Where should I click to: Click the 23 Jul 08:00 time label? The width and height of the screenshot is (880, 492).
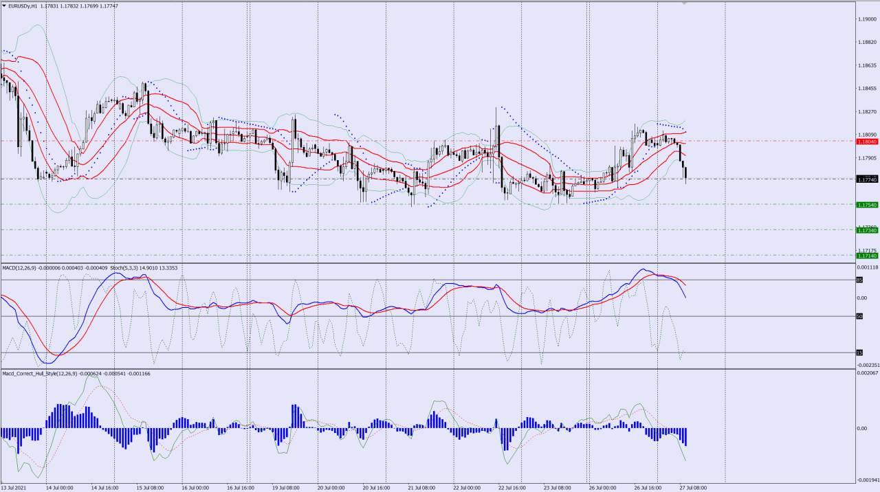(558, 488)
